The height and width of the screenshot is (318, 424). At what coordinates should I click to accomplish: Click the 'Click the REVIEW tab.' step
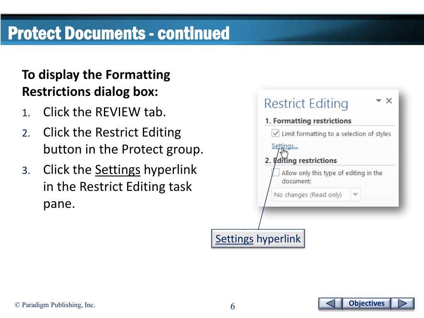pyautogui.click(x=104, y=112)
